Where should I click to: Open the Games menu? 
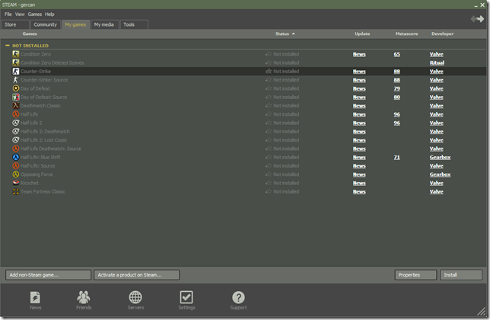pos(34,14)
